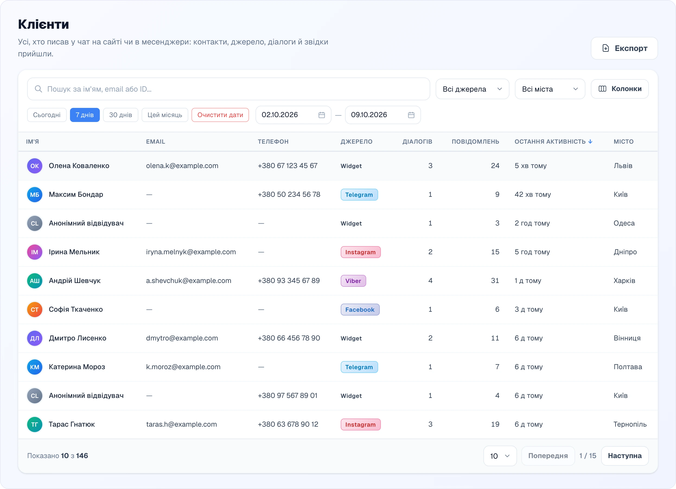The width and height of the screenshot is (676, 489).
Task: Select the Цей місяць date preset
Action: (165, 115)
